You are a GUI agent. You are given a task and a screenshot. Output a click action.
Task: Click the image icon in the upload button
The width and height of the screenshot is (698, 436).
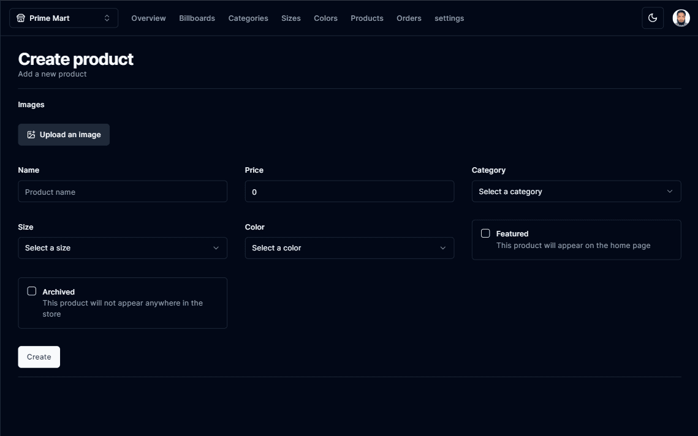[31, 135]
